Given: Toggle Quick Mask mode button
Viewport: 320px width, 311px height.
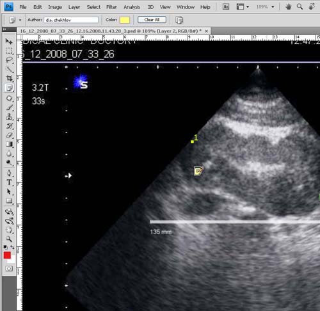Looking at the screenshot, I should pyautogui.click(x=9, y=269).
